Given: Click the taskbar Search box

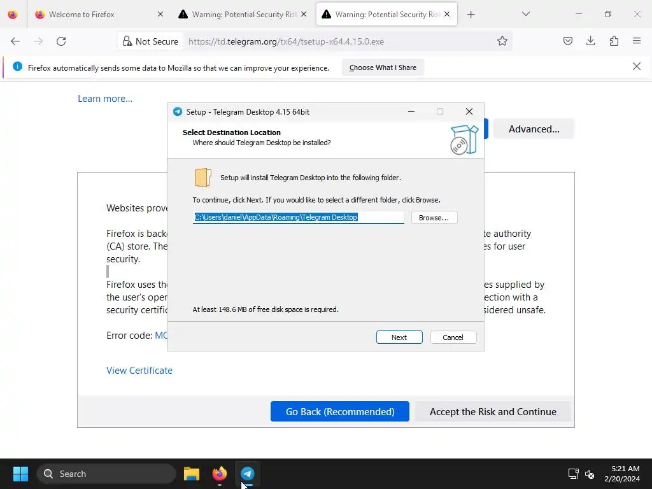Looking at the screenshot, I should [x=106, y=474].
